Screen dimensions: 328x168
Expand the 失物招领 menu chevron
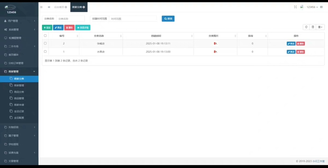(34, 127)
